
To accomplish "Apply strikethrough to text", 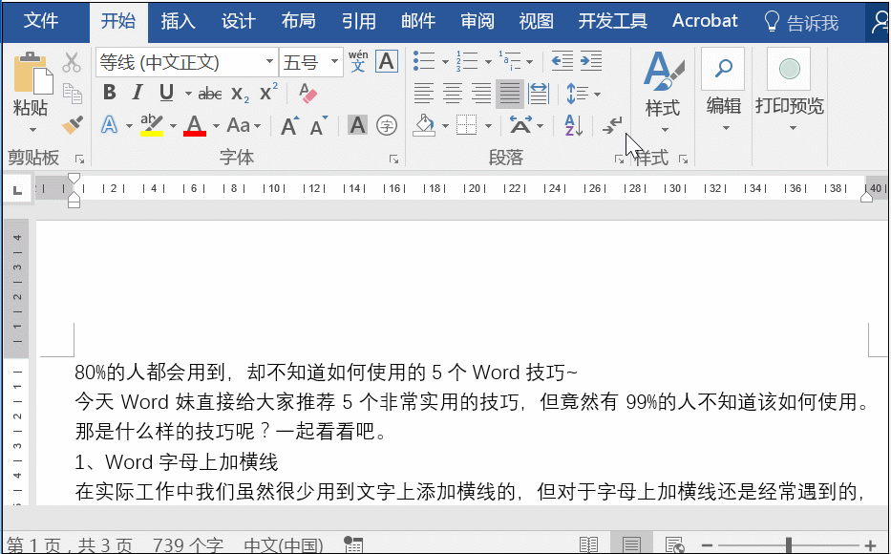I will click(x=209, y=93).
